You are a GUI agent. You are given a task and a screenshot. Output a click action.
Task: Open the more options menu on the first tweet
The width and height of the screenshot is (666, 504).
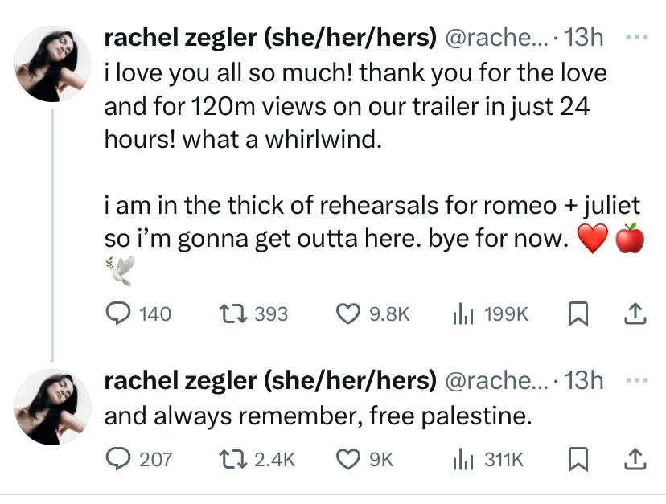[637, 35]
